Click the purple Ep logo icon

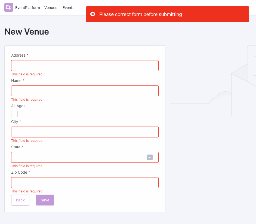9,7
